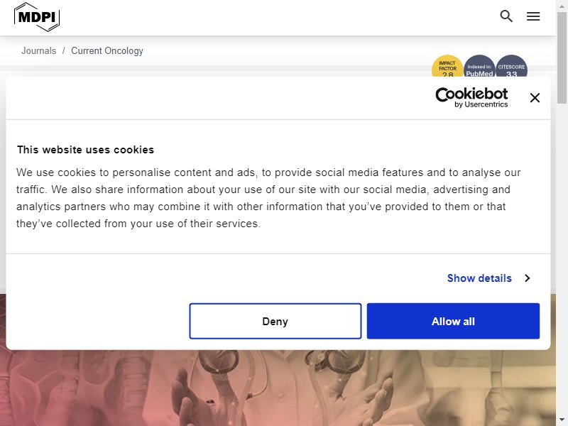Expand the Show details chevron arrow
Viewport: 568px width, 426px height.
pyautogui.click(x=527, y=278)
